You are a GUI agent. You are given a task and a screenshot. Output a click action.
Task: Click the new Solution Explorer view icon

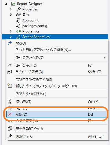pos(10,86)
